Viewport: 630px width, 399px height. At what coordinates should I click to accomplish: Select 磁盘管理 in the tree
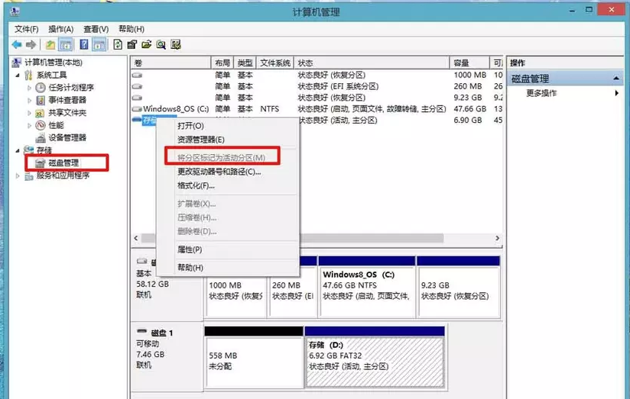(63, 162)
